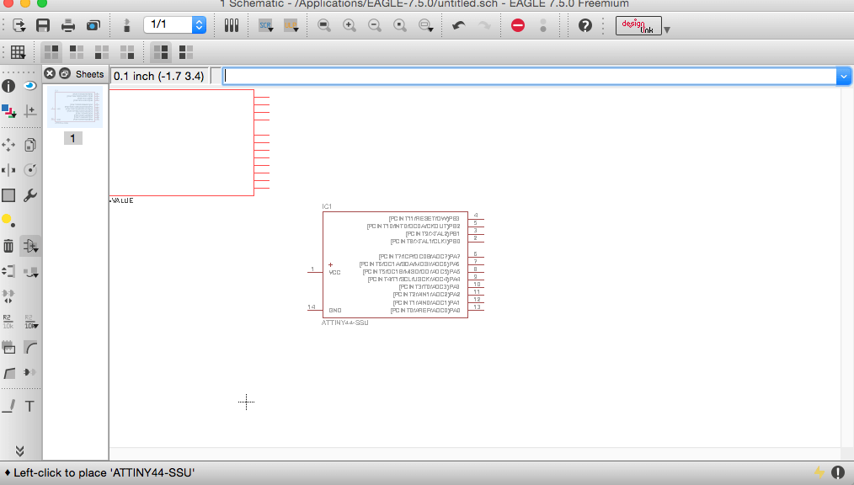
Task: Open the Help question mark icon
Action: point(585,25)
